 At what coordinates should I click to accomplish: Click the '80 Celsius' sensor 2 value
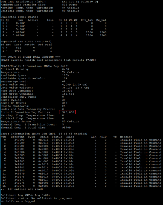71,121
